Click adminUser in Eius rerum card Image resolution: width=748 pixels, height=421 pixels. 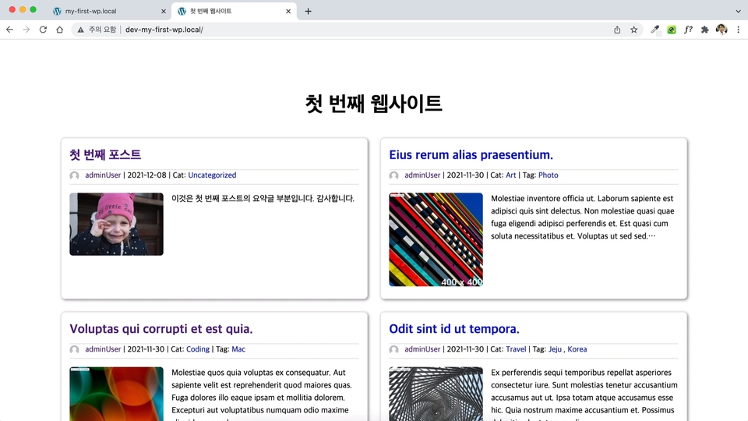422,175
